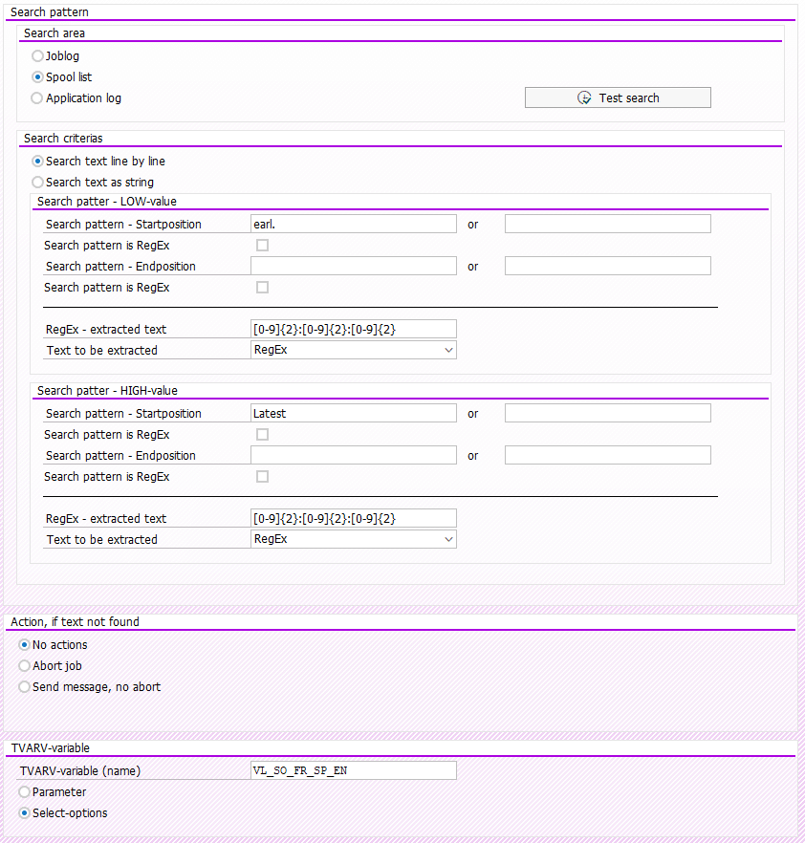Select No actions if text not found
Image resolution: width=805 pixels, height=843 pixels.
[x=24, y=644]
